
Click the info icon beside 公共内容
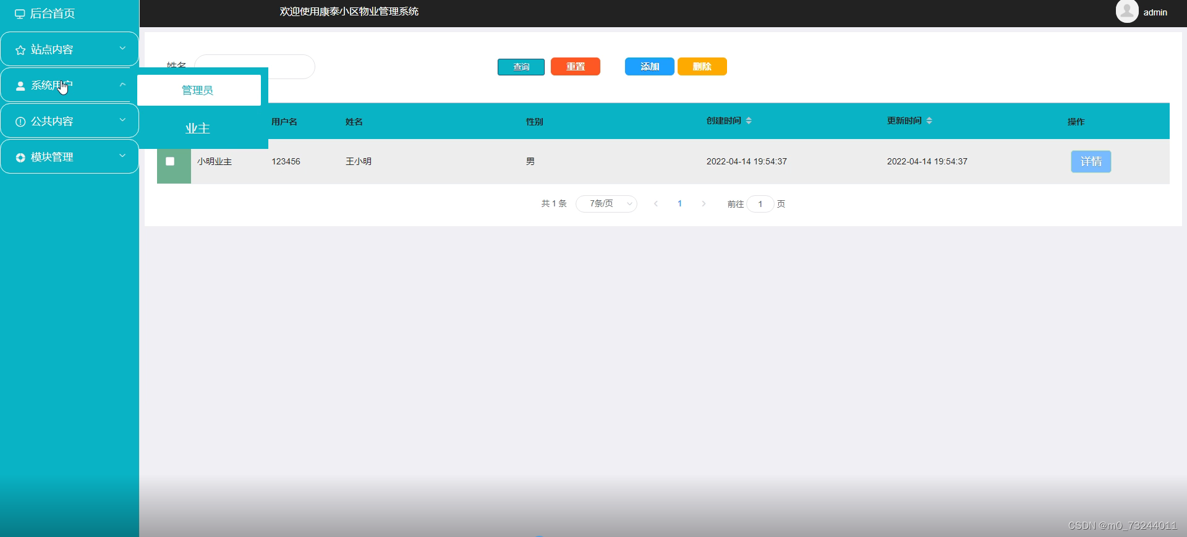coord(20,122)
